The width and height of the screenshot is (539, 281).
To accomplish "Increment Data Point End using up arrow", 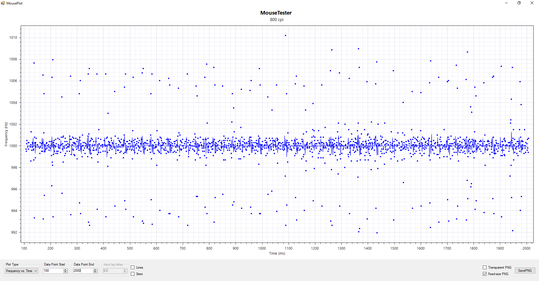I will click(x=95, y=269).
